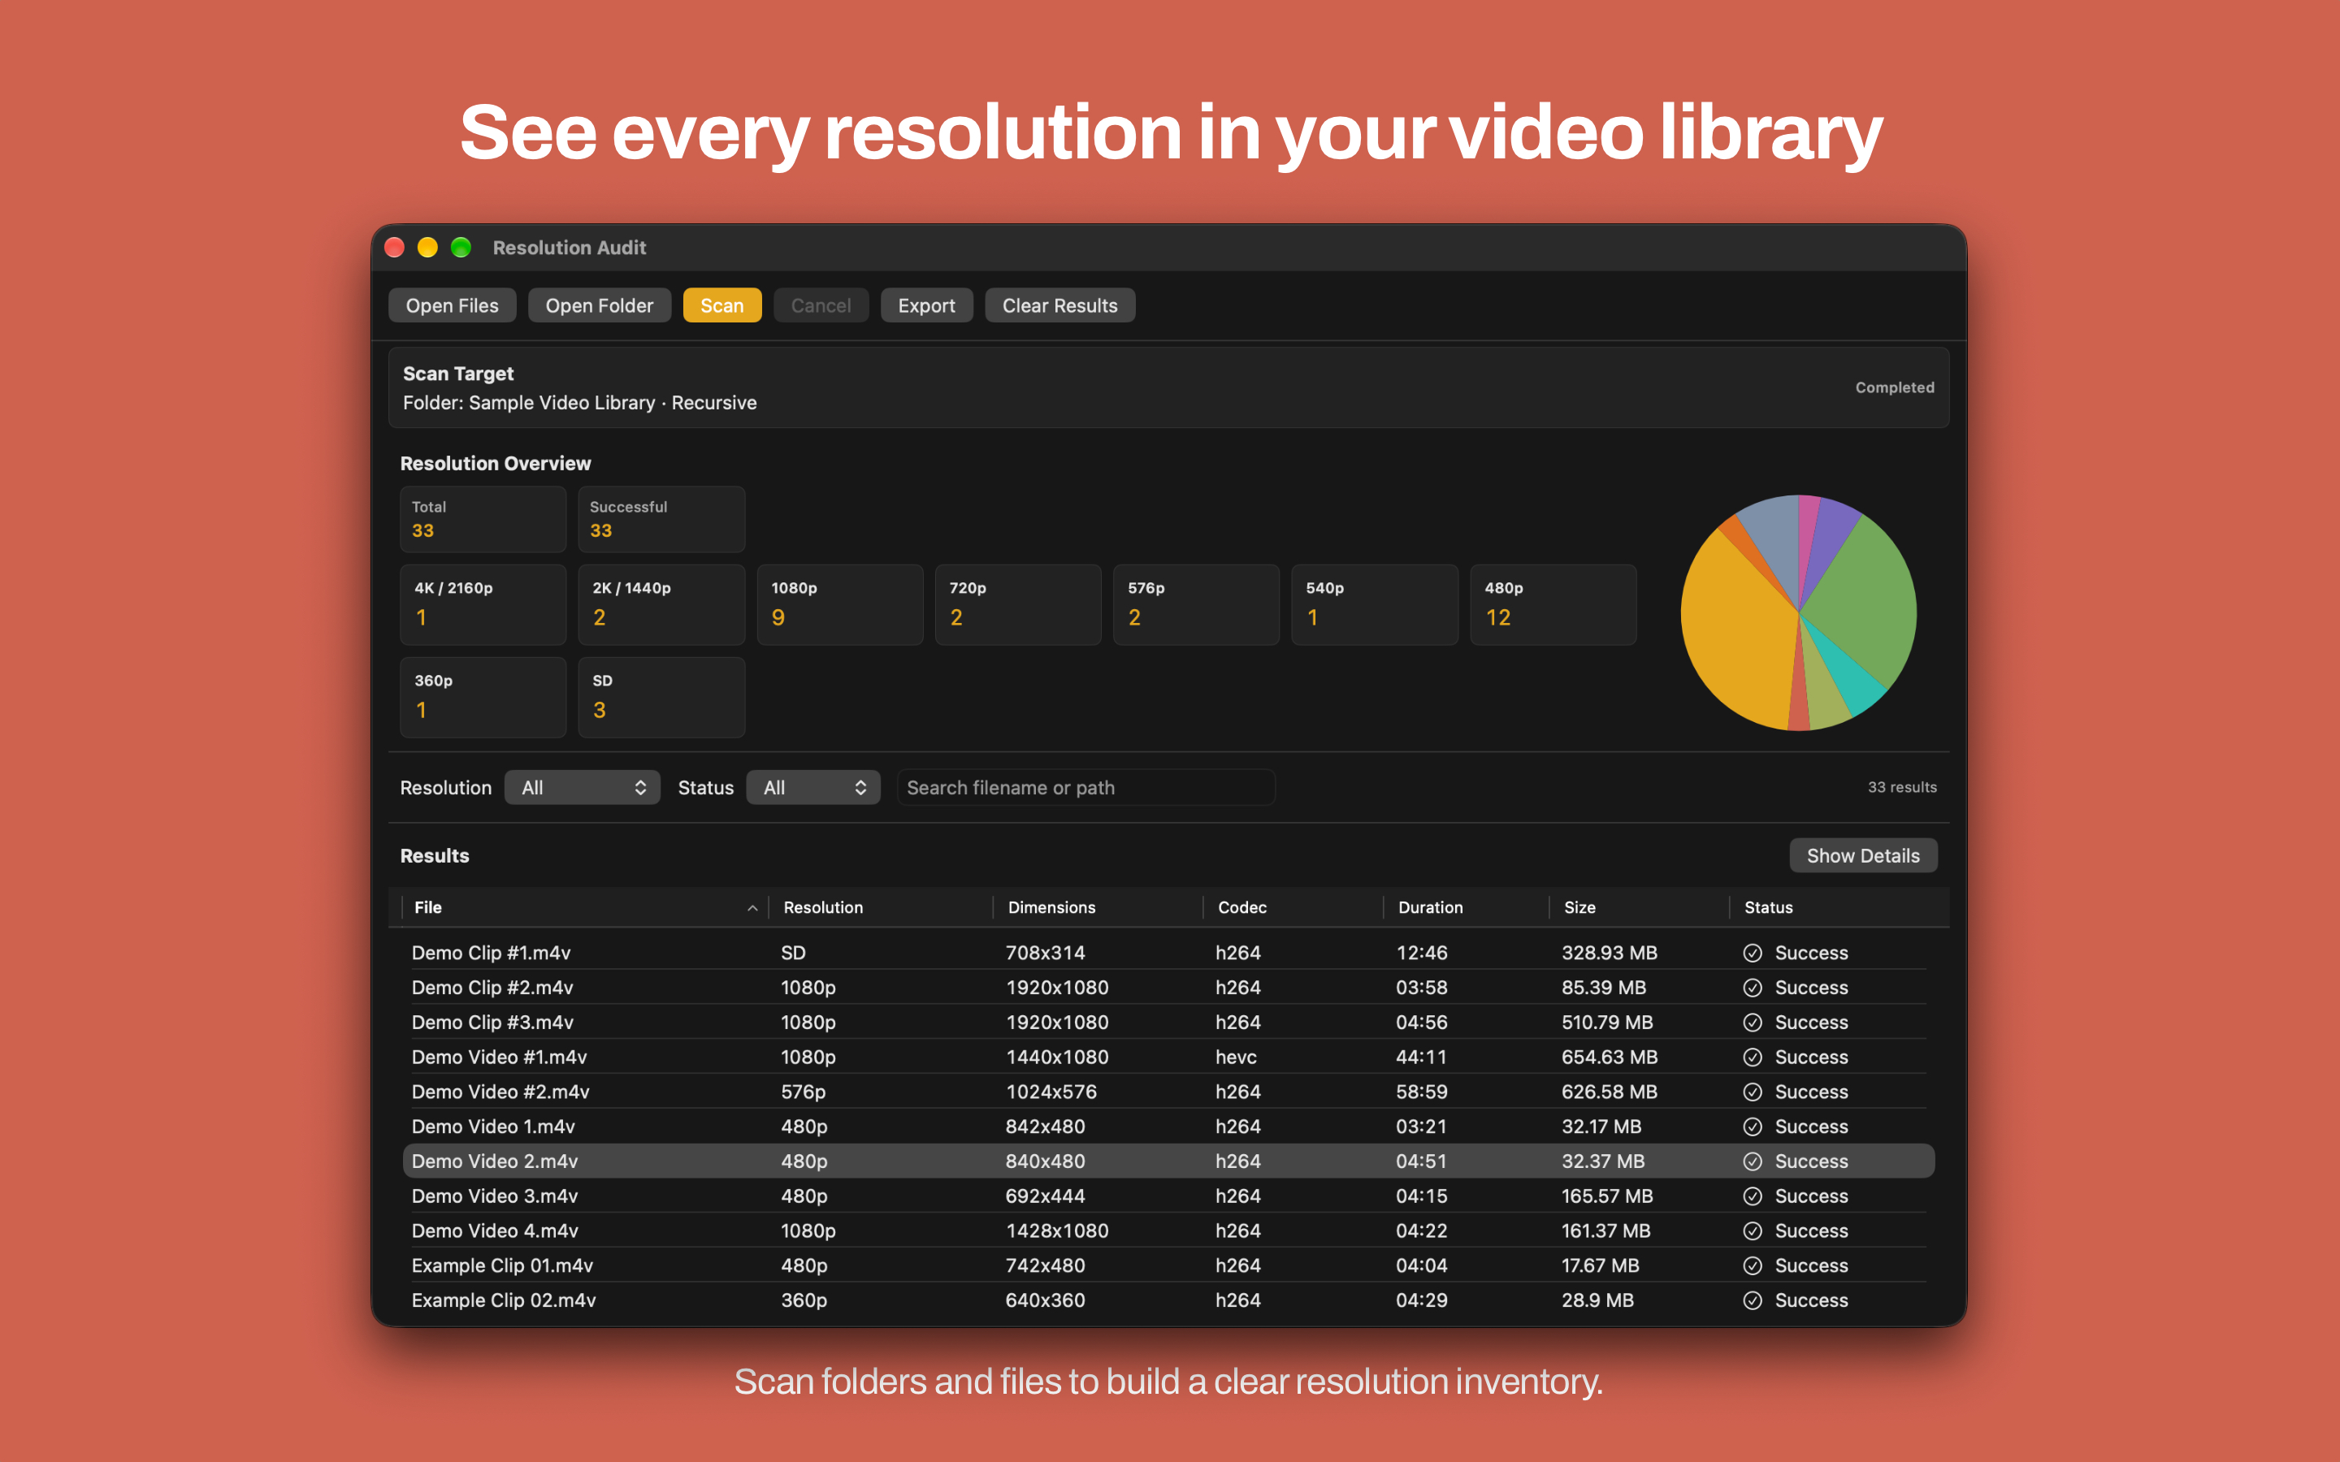Click the success checkmark for Demo Video 3.m4v

(1752, 1196)
